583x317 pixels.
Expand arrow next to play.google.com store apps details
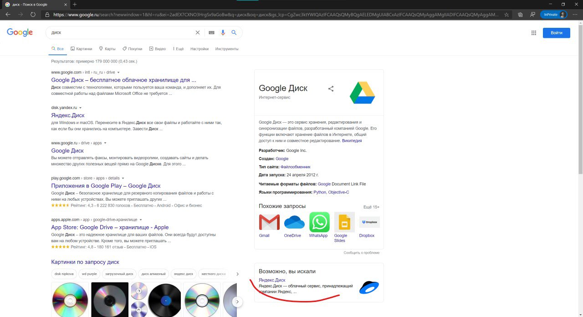123,178
